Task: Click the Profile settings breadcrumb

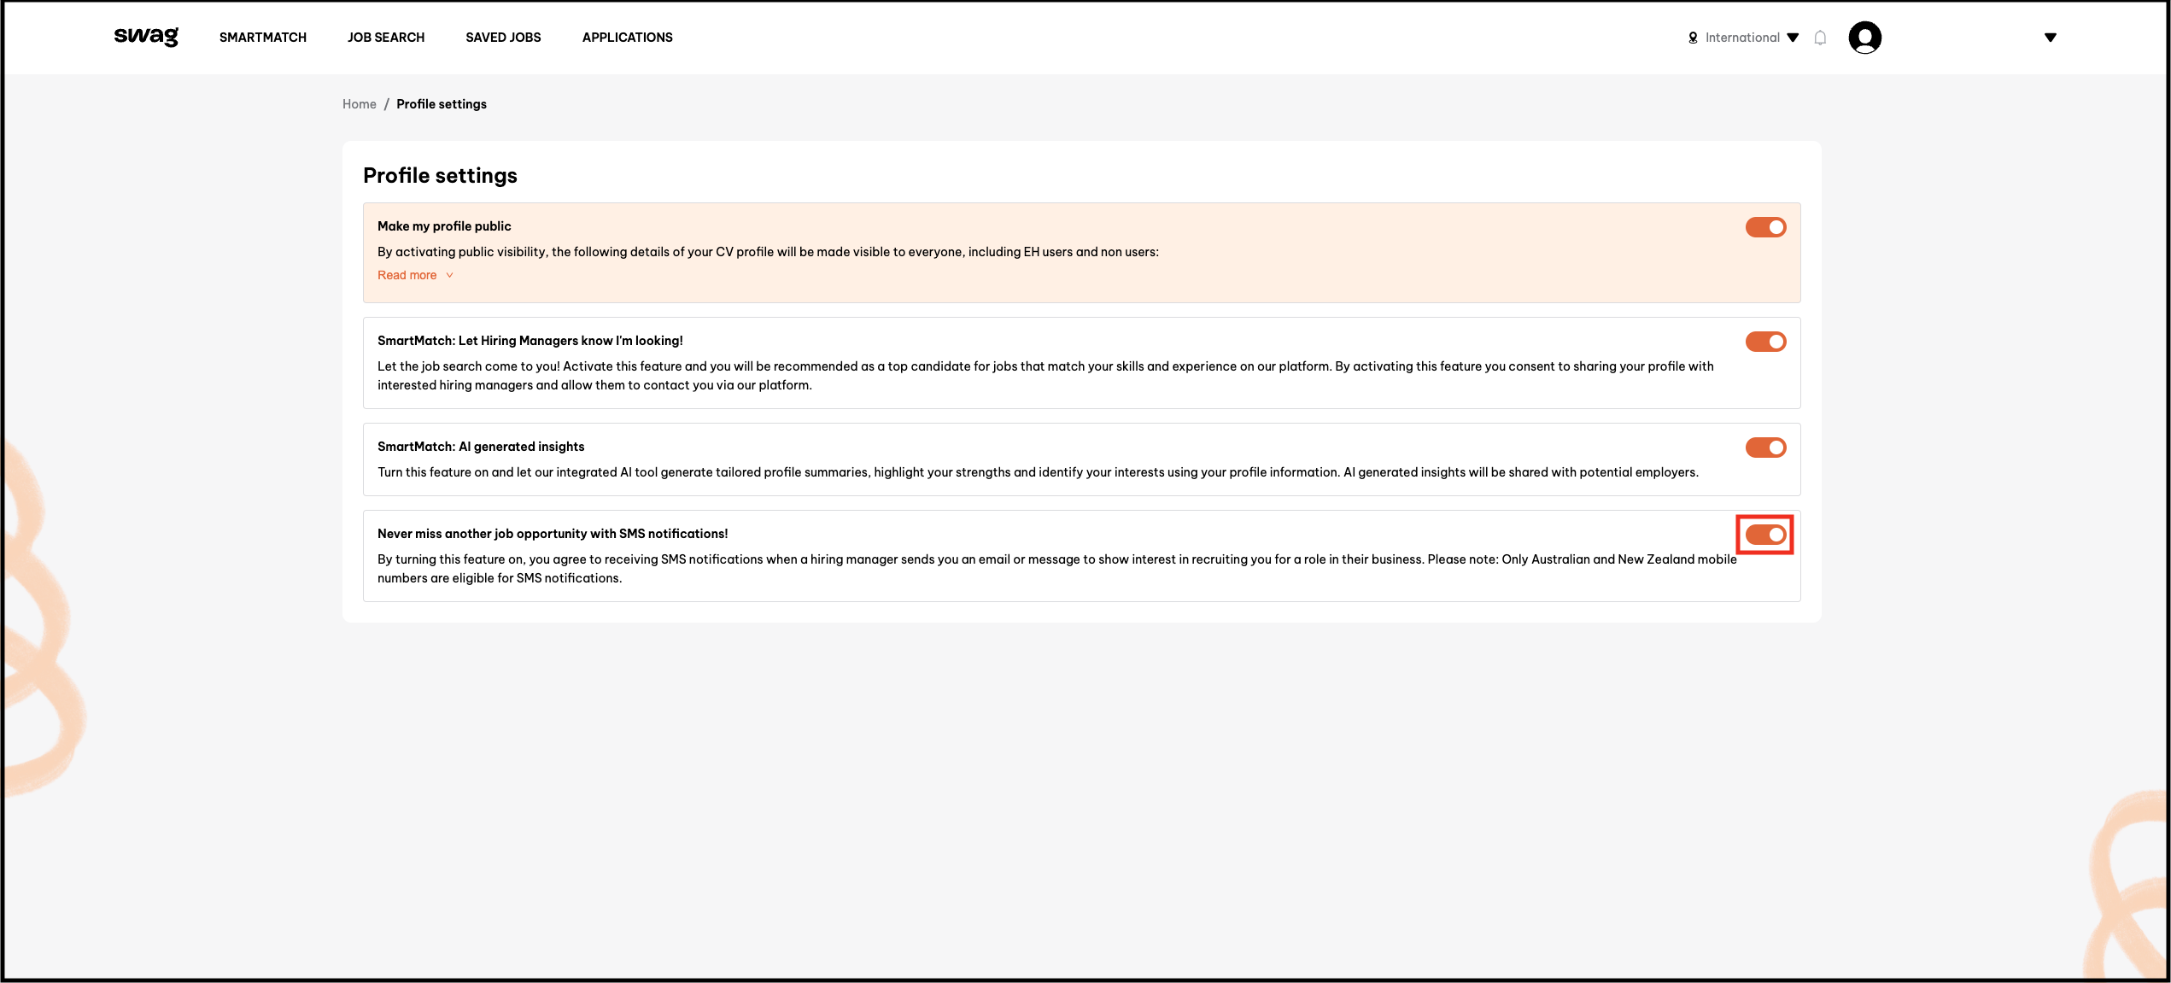Action: [x=442, y=104]
